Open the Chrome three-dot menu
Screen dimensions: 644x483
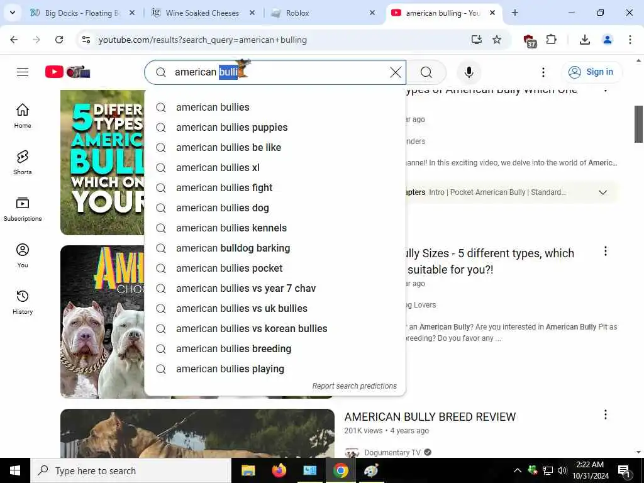point(630,40)
